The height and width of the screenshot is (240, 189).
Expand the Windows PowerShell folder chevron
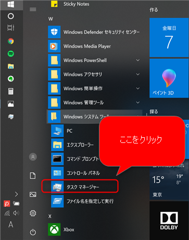(x=138, y=60)
